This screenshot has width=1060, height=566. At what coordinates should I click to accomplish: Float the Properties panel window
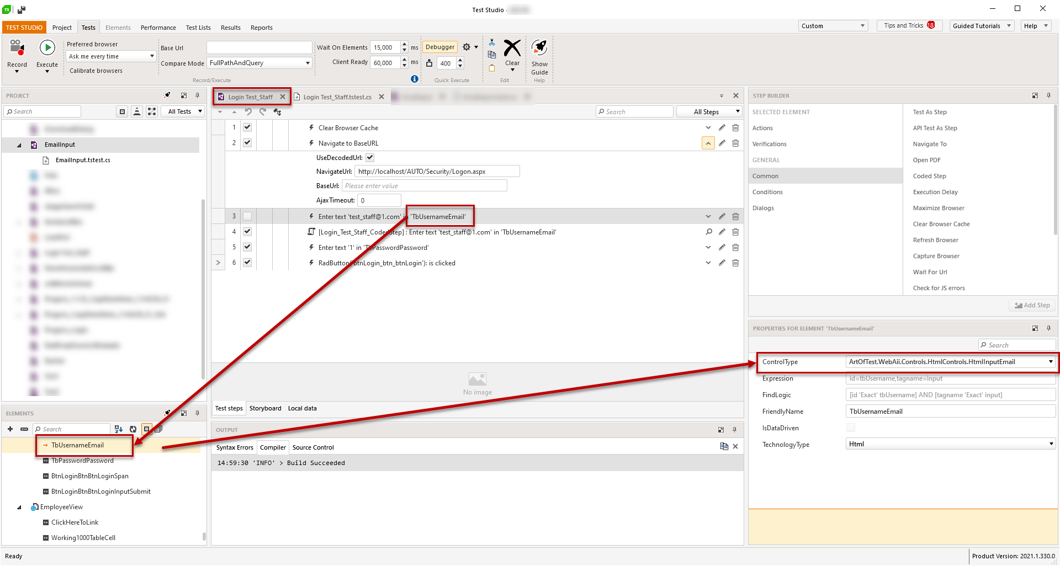click(x=1035, y=328)
